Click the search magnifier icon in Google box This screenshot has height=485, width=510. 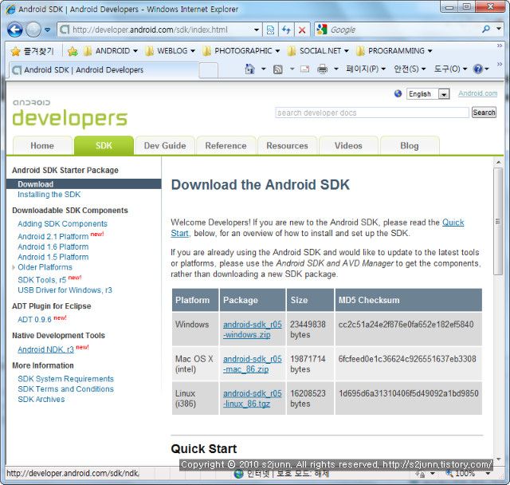point(486,30)
